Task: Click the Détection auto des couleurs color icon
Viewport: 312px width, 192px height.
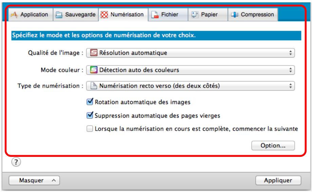Action: [x=93, y=70]
